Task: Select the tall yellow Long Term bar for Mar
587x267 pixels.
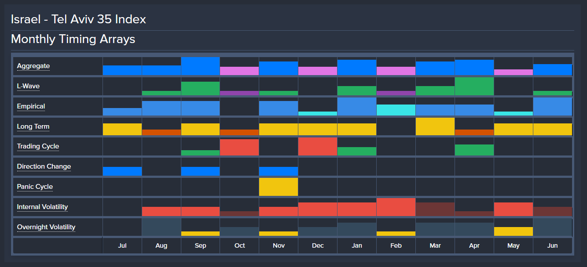Action: tap(435, 126)
